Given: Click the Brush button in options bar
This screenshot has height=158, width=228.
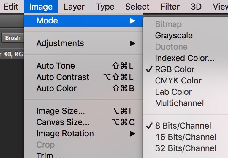Looking at the screenshot, I should click(12, 38).
